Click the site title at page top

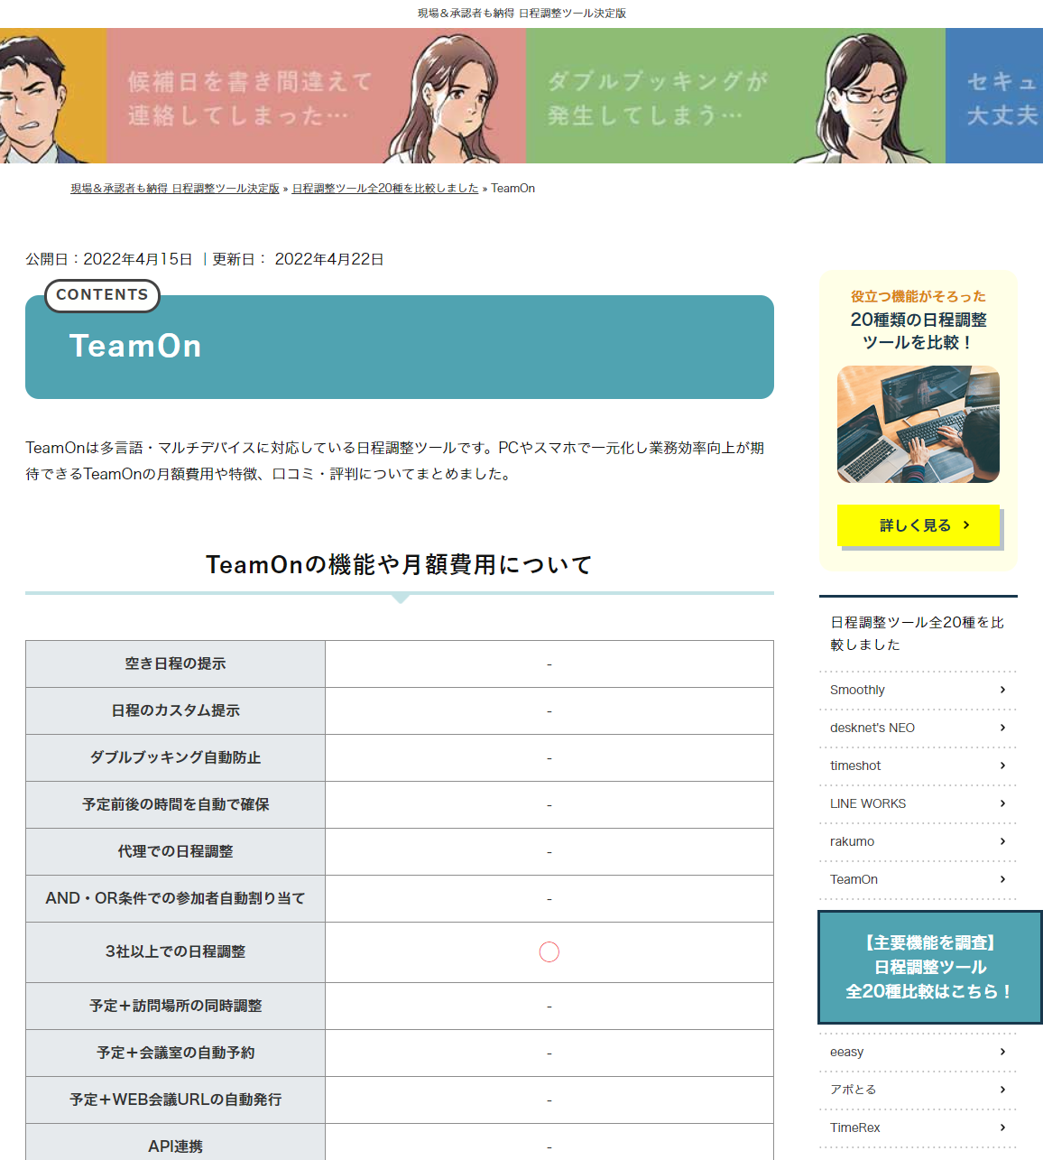521,14
